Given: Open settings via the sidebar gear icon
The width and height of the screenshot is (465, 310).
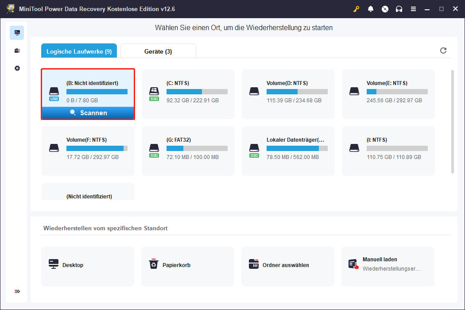Looking at the screenshot, I should [17, 68].
